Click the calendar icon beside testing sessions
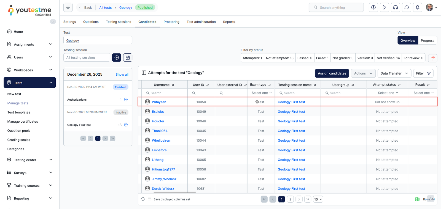The height and width of the screenshot is (209, 441). [x=128, y=57]
